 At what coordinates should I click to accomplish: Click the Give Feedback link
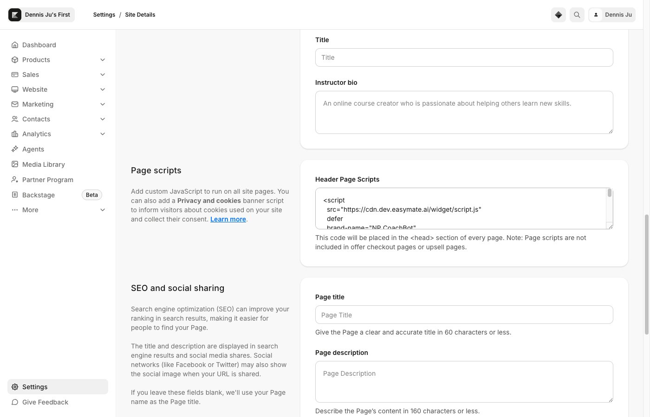click(x=58, y=402)
